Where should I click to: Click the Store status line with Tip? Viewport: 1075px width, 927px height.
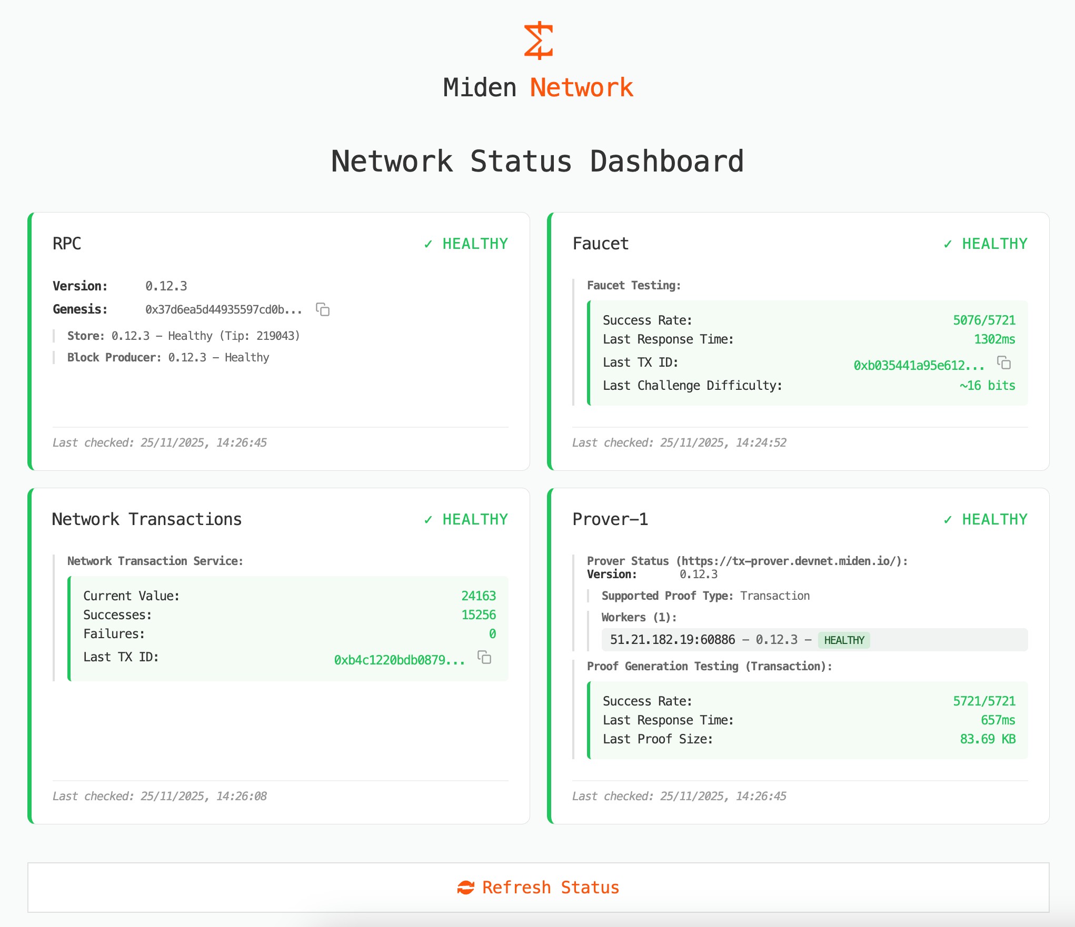point(183,336)
